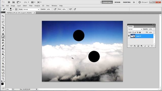Screen dimensions: 162x91
Task: Create new adjustment layer menu
Action: [x=141, y=46]
